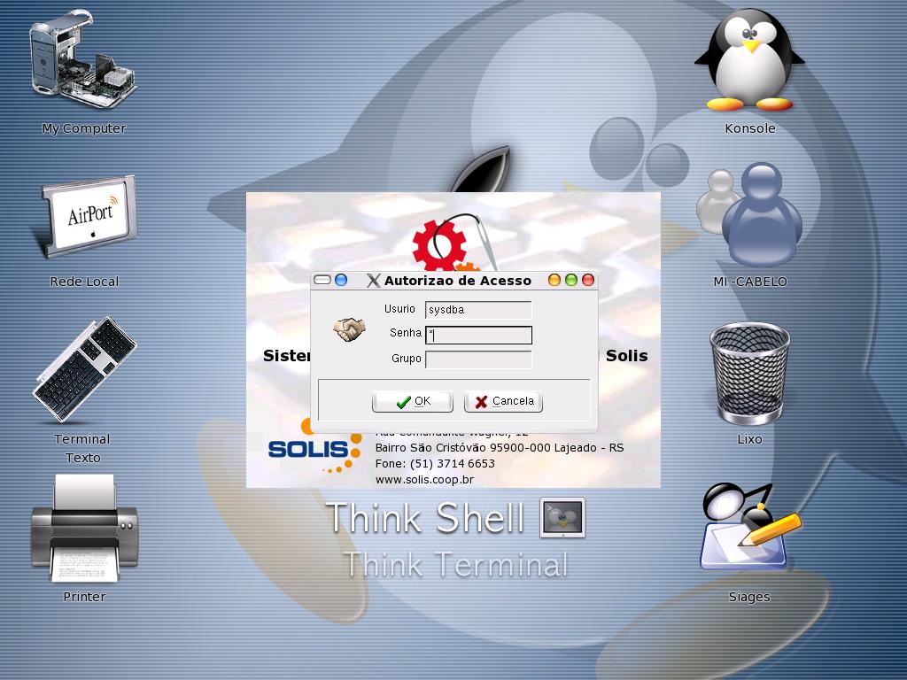Screen dimensions: 907x680
Task: Click the 'Think Shell' desktop text
Action: click(425, 517)
